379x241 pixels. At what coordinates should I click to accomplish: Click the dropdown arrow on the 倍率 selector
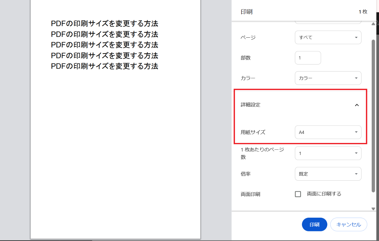pos(356,174)
